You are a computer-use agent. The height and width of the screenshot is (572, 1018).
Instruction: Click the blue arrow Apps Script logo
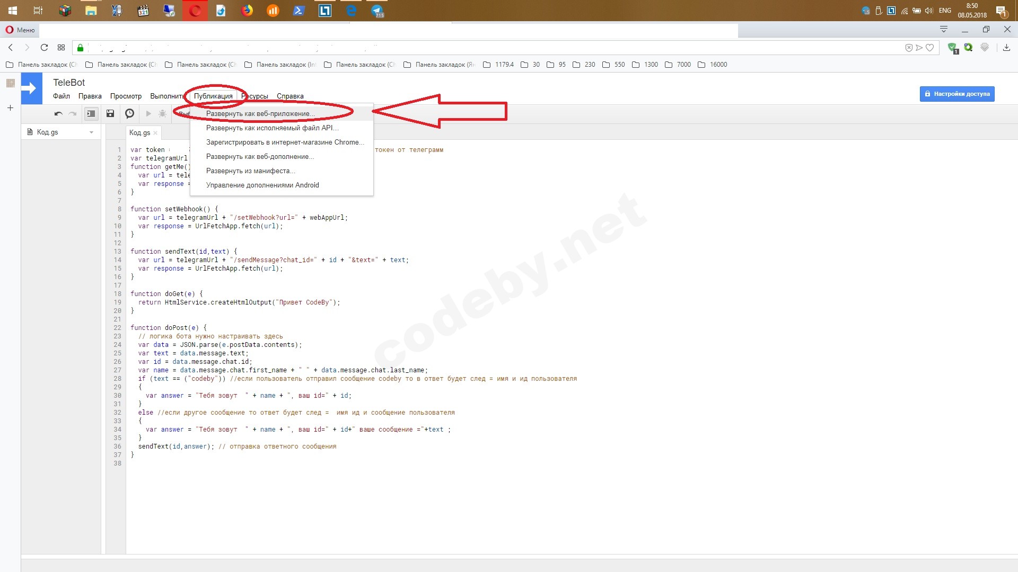point(31,88)
